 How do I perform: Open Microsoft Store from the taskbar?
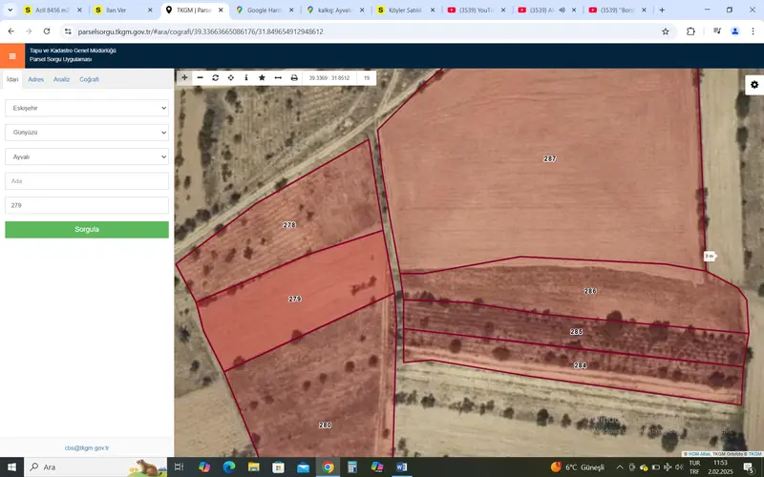(278, 467)
